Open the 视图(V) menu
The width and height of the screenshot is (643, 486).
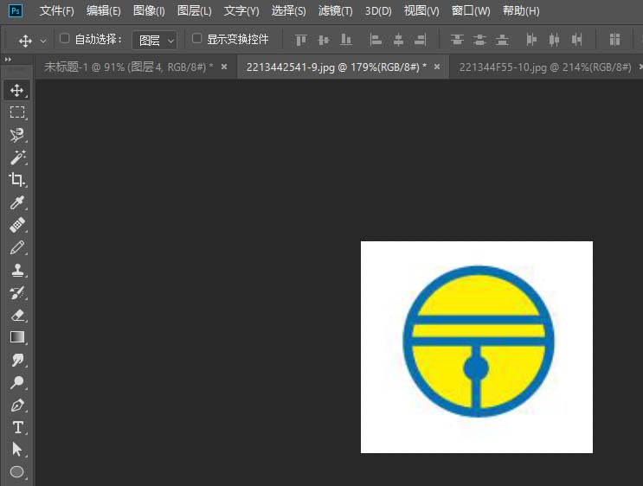click(421, 10)
